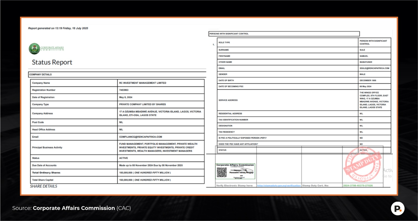Viewport: 418px width, 221px height.
Task: Select 'PERSON WITH SIGNIFICANT CONTROL' role value
Action: (x=373, y=42)
